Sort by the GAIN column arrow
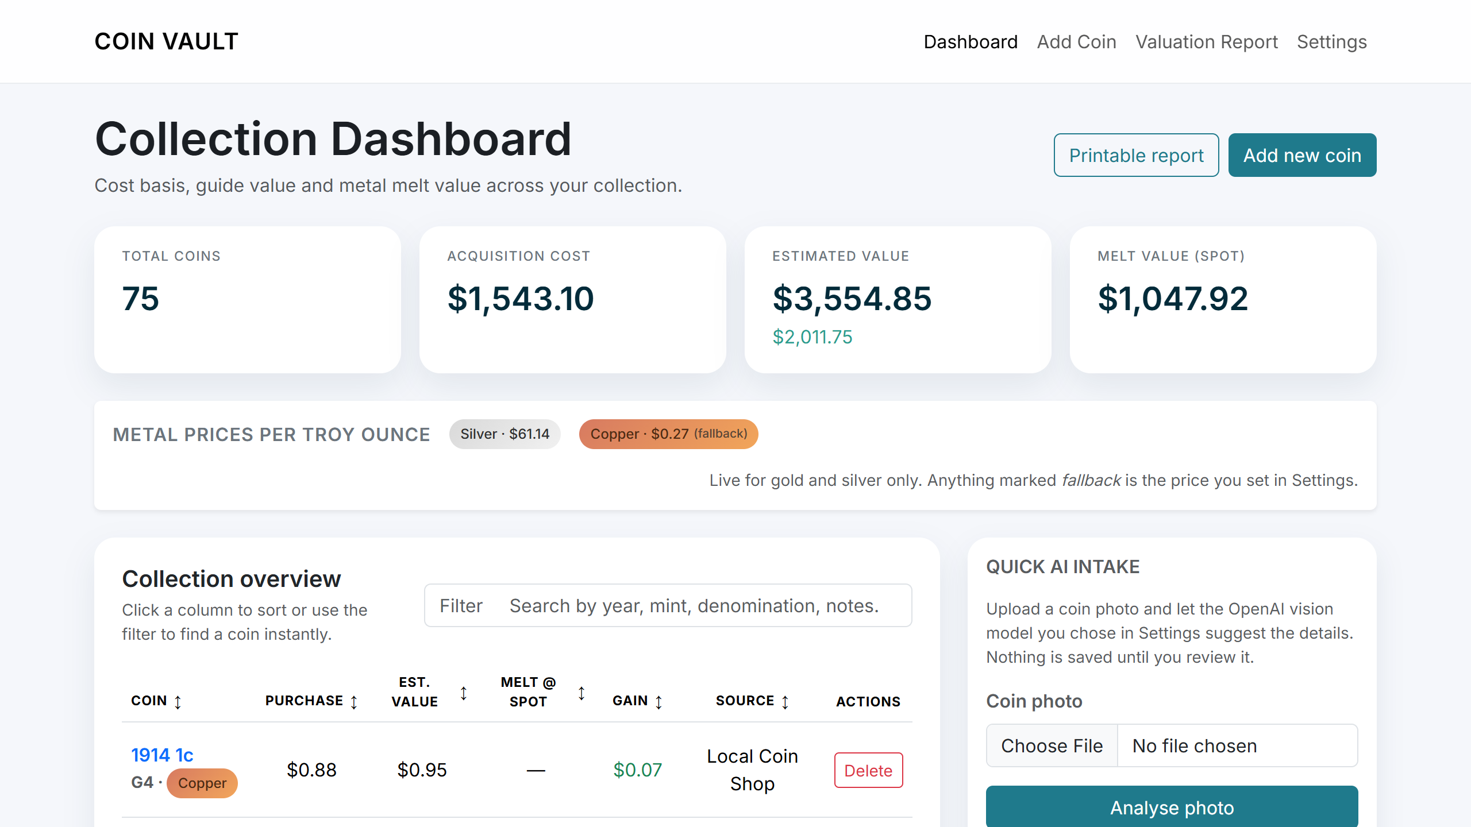Screen dimensions: 1471x827 pos(659,701)
